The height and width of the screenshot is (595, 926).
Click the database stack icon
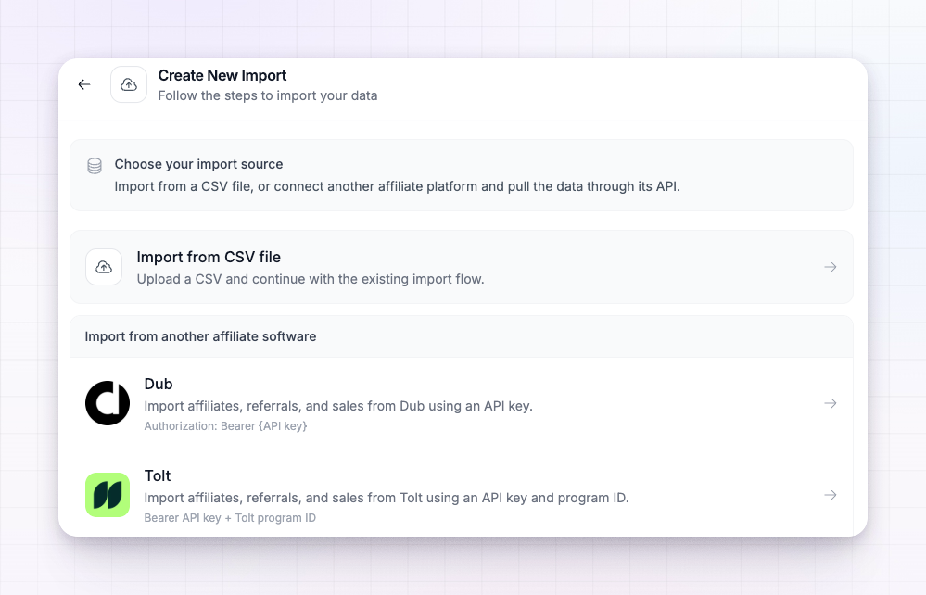click(x=95, y=166)
